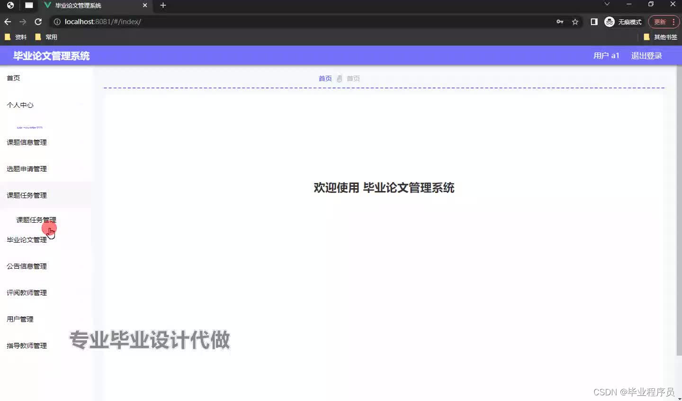The image size is (682, 401).
Task: Open the 其他书签 bookmarks folder
Action: point(660,37)
